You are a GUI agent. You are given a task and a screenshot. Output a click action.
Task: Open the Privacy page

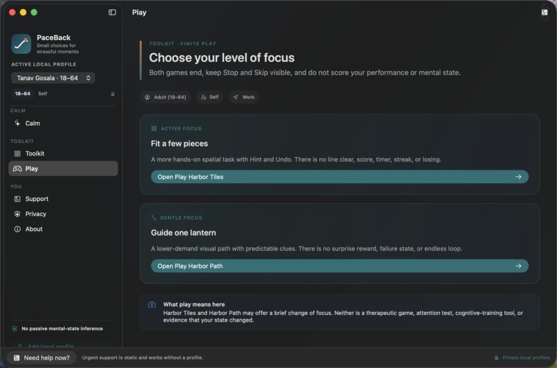(63, 214)
